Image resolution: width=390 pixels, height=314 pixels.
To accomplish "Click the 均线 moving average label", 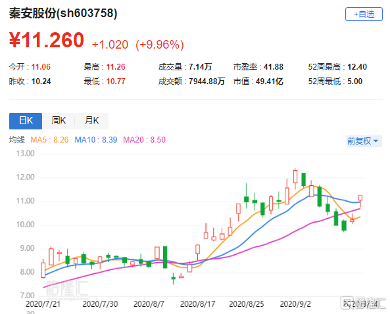I will 17,140.
